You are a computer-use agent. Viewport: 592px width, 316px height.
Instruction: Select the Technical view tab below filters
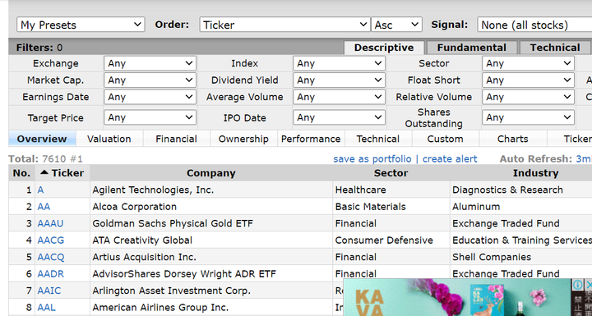pos(378,139)
